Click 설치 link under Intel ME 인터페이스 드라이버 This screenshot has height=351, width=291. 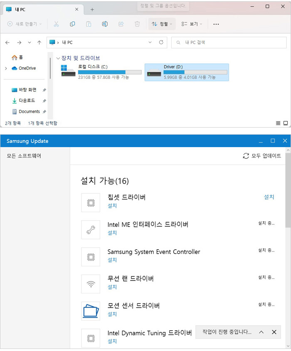pos(112,233)
